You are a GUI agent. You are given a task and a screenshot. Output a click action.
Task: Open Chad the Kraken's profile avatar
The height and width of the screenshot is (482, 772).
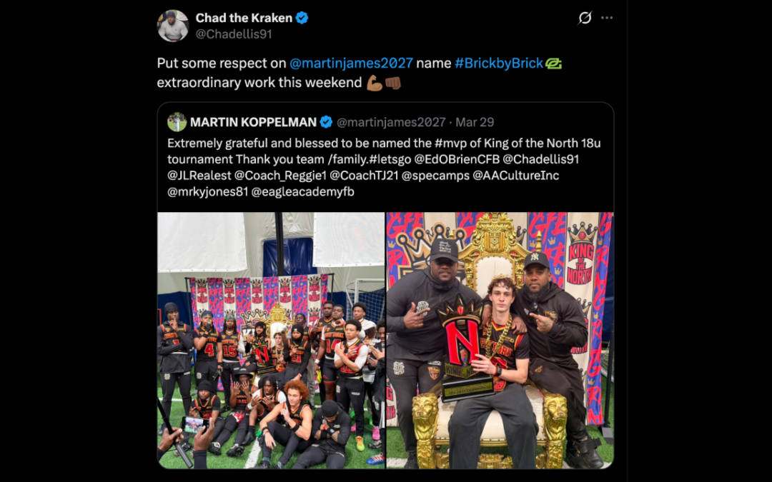click(x=173, y=26)
